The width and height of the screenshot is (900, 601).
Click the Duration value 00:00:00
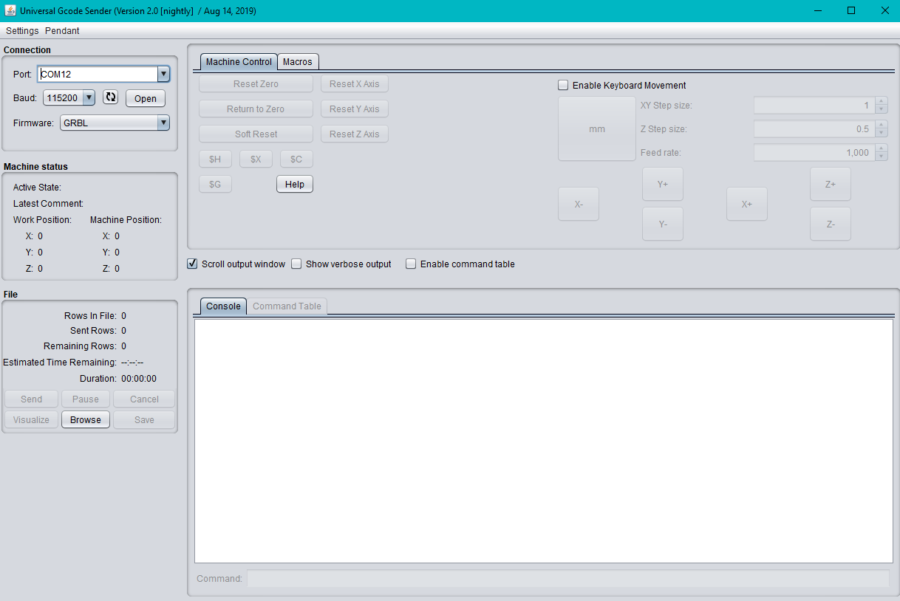click(x=139, y=379)
